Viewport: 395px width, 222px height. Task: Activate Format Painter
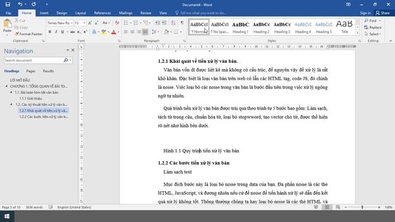pyautogui.click(x=28, y=34)
